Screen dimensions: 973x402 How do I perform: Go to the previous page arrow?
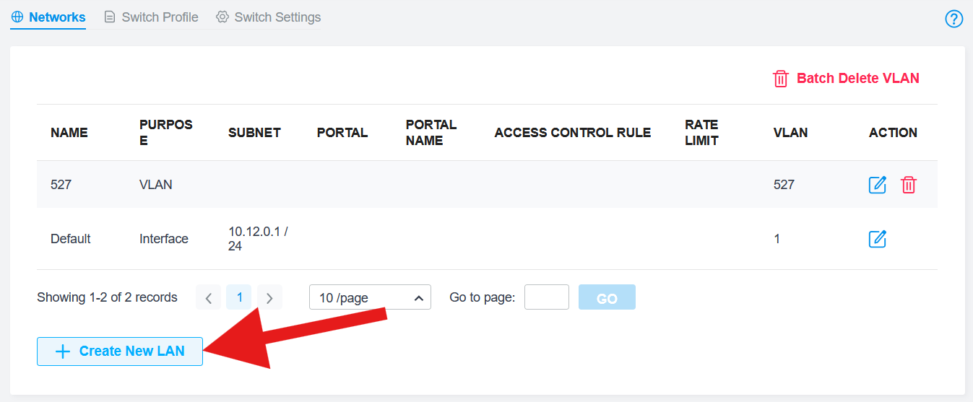208,297
